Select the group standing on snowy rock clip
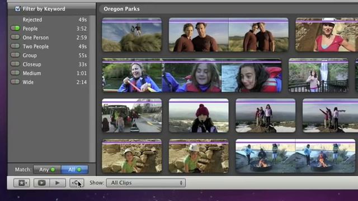 point(265,116)
